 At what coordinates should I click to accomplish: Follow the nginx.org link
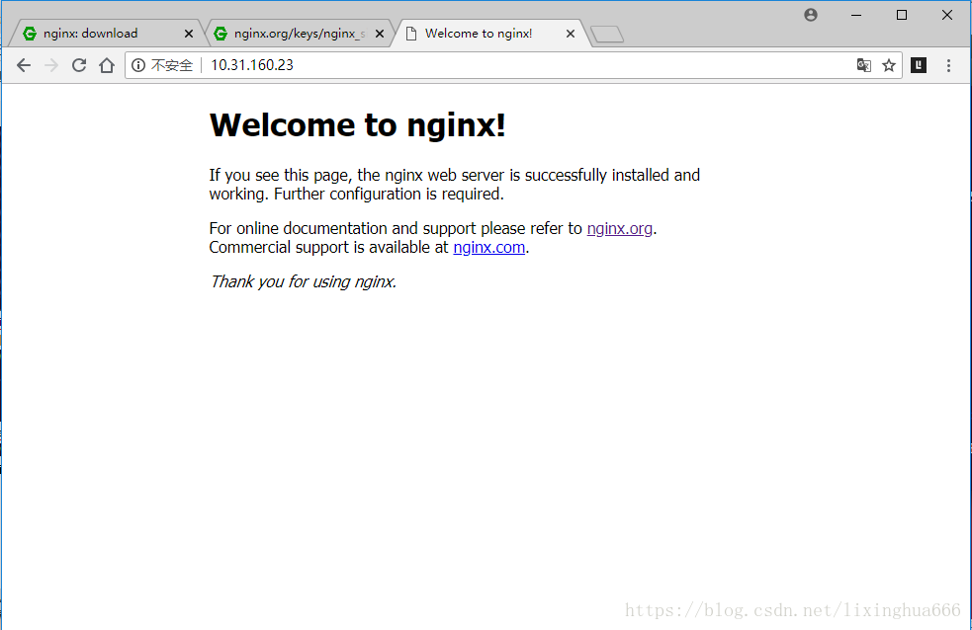click(x=619, y=228)
